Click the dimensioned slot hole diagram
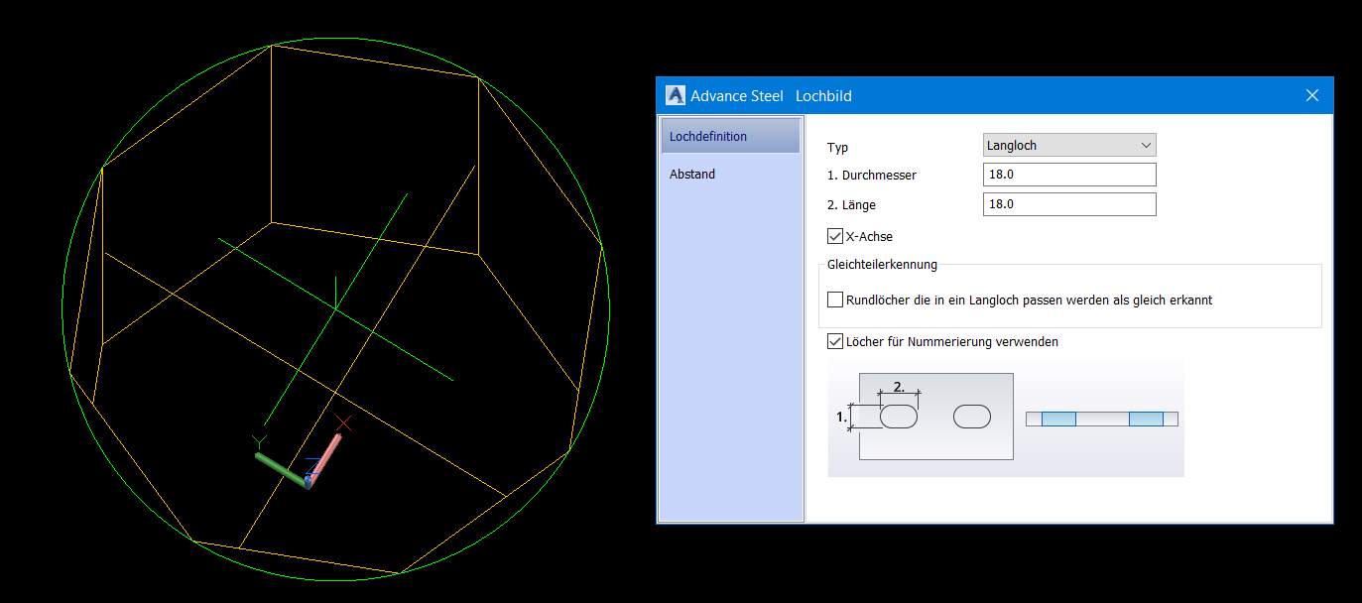The image size is (1362, 603). (898, 417)
